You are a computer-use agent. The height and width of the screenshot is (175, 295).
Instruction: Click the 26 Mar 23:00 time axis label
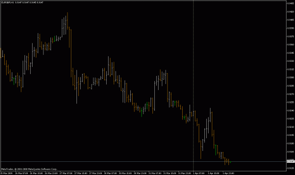point(51,173)
